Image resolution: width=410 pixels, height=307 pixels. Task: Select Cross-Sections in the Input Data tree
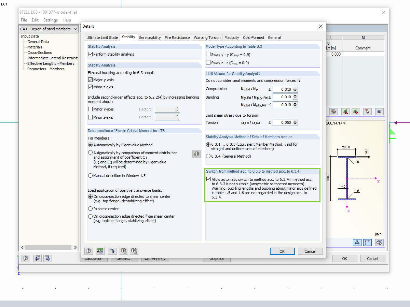[x=40, y=53]
